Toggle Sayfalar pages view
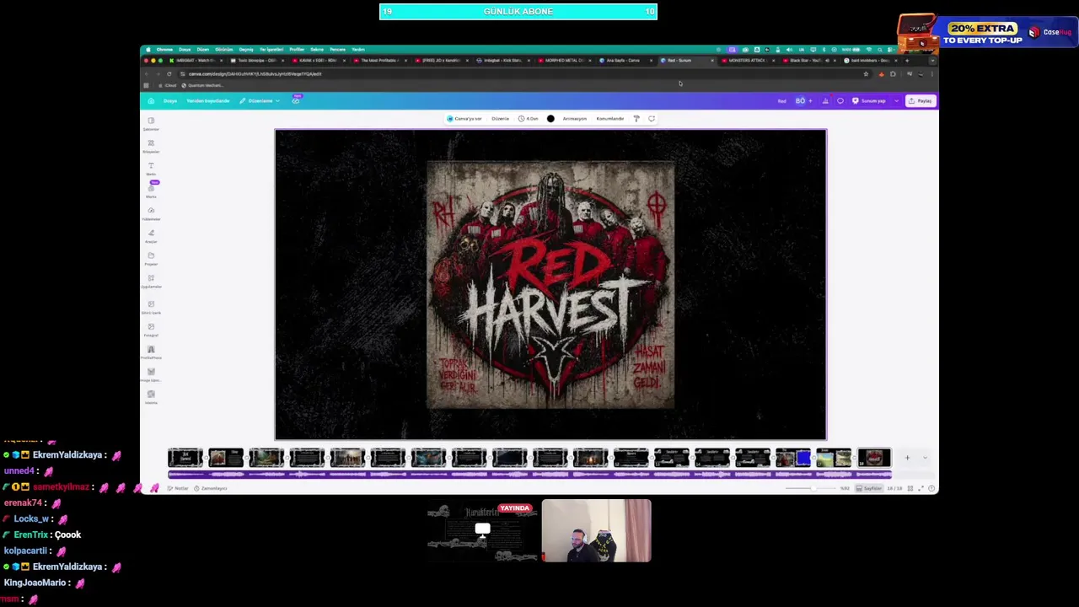 tap(869, 488)
